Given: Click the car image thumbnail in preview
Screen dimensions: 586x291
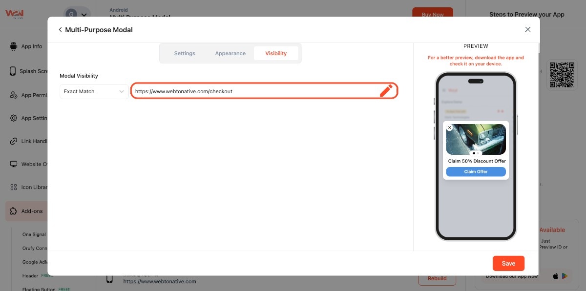Looking at the screenshot, I should point(476,139).
